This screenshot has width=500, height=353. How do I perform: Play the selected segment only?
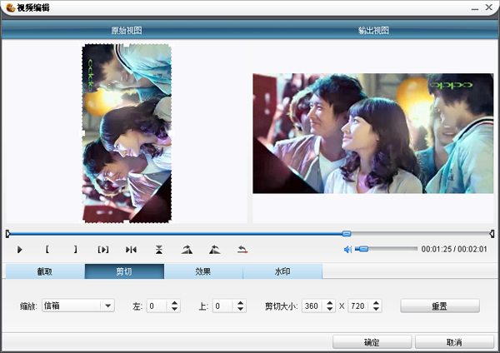click(103, 250)
